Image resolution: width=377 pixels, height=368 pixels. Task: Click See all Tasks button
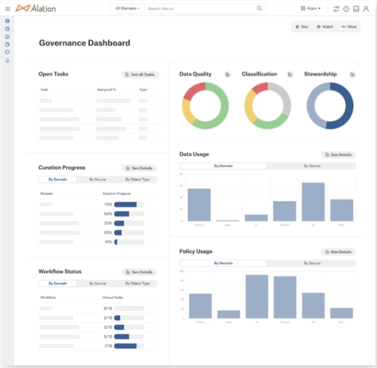coord(140,75)
